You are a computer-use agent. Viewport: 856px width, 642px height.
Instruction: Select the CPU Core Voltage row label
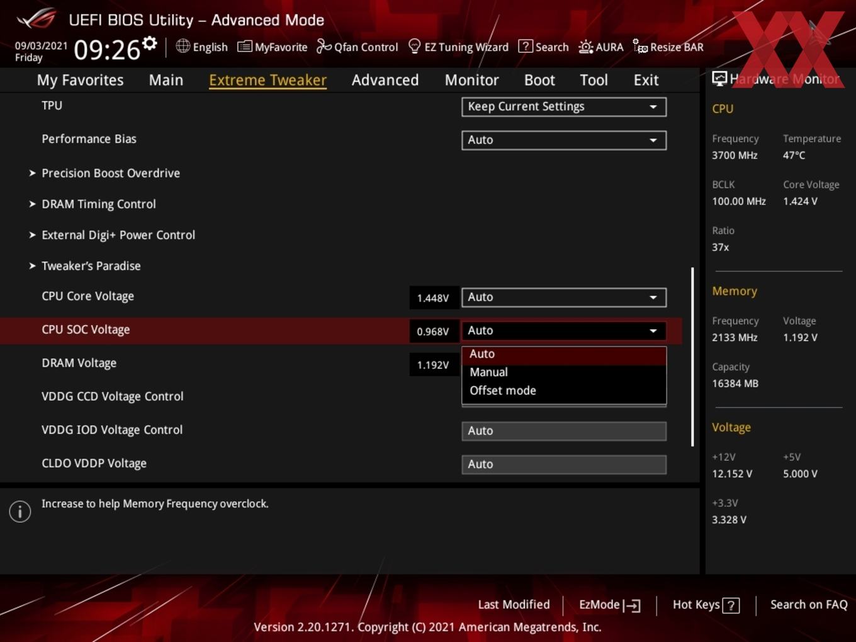(87, 296)
